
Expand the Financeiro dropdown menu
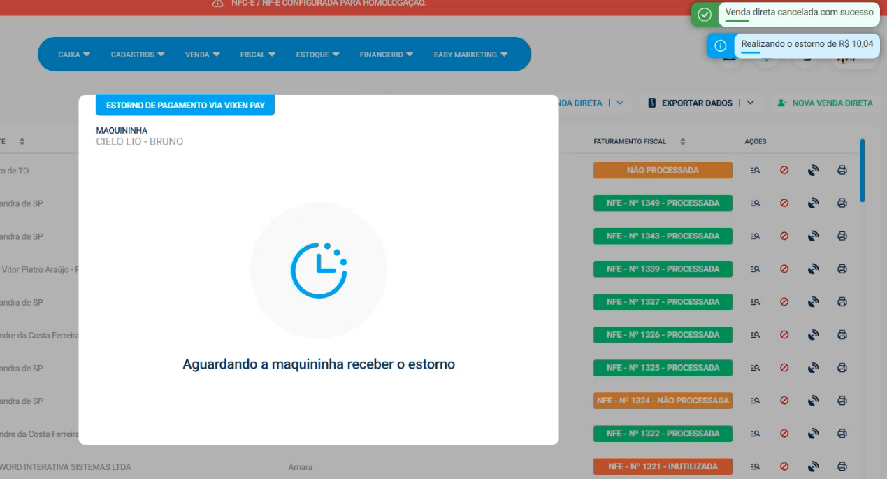pyautogui.click(x=386, y=55)
